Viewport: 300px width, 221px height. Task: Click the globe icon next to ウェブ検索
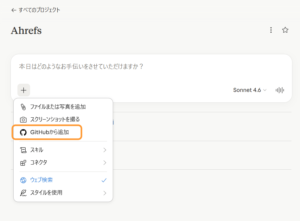(x=24, y=180)
